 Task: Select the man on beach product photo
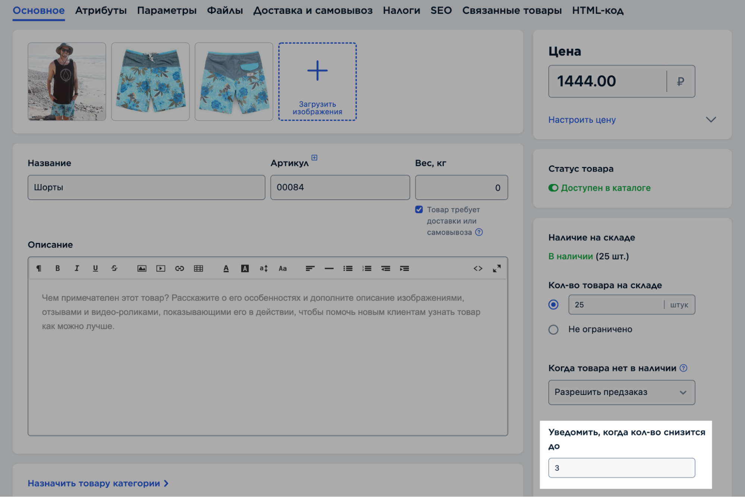(x=67, y=82)
